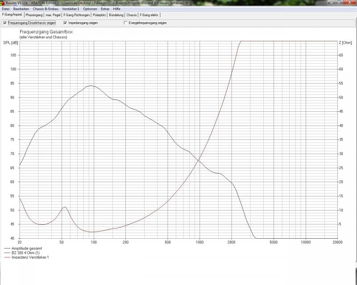Image resolution: width=357 pixels, height=285 pixels.
Task: Open the Optionen menu
Action: tap(90, 9)
